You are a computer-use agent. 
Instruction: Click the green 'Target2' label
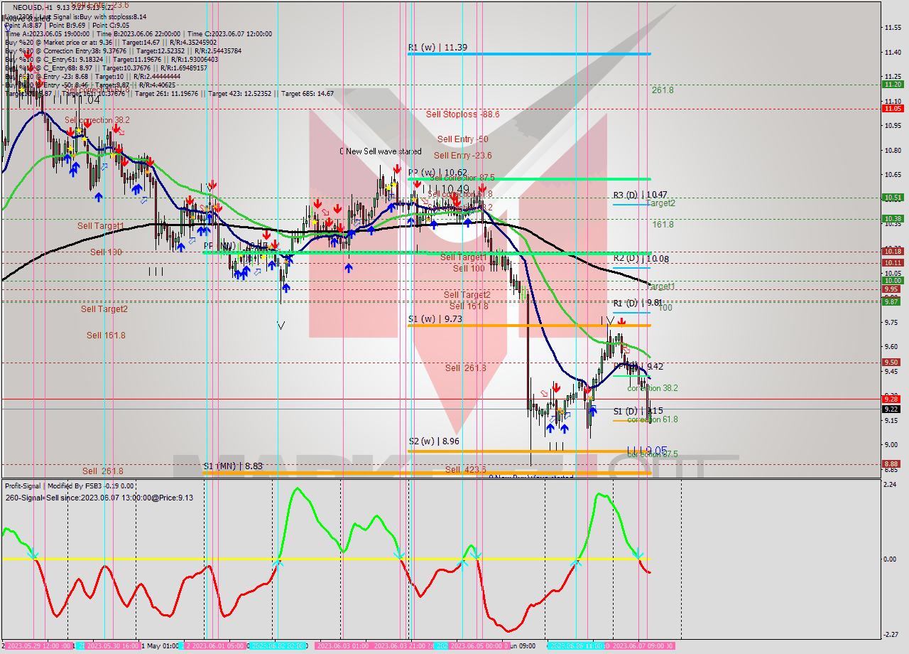[x=661, y=203]
